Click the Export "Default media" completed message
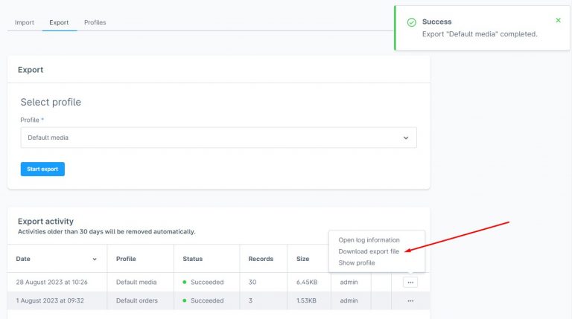572x319 pixels. pos(480,34)
